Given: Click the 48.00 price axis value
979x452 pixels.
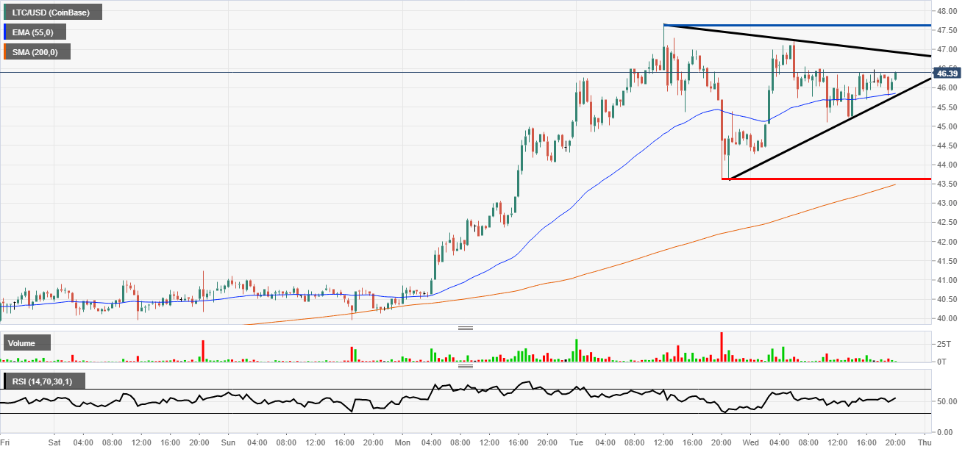Looking at the screenshot, I should 947,11.
